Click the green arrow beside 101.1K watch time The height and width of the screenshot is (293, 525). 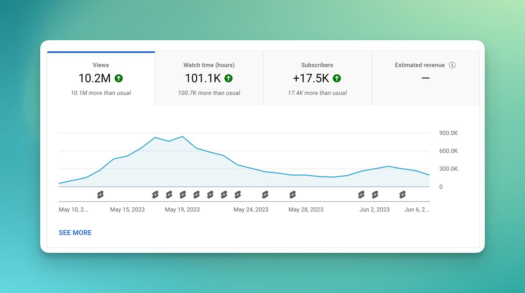pyautogui.click(x=228, y=78)
